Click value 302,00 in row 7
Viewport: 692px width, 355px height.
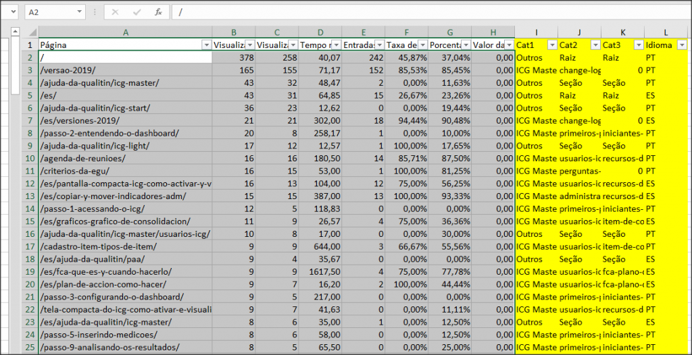coord(320,120)
